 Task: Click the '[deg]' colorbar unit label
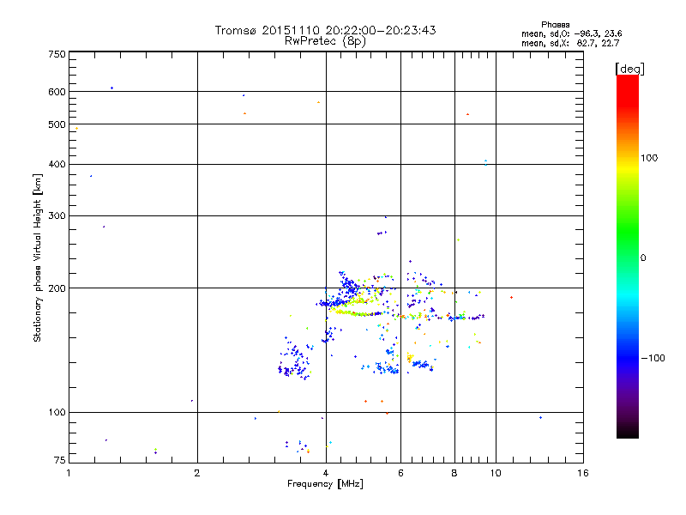coord(629,70)
